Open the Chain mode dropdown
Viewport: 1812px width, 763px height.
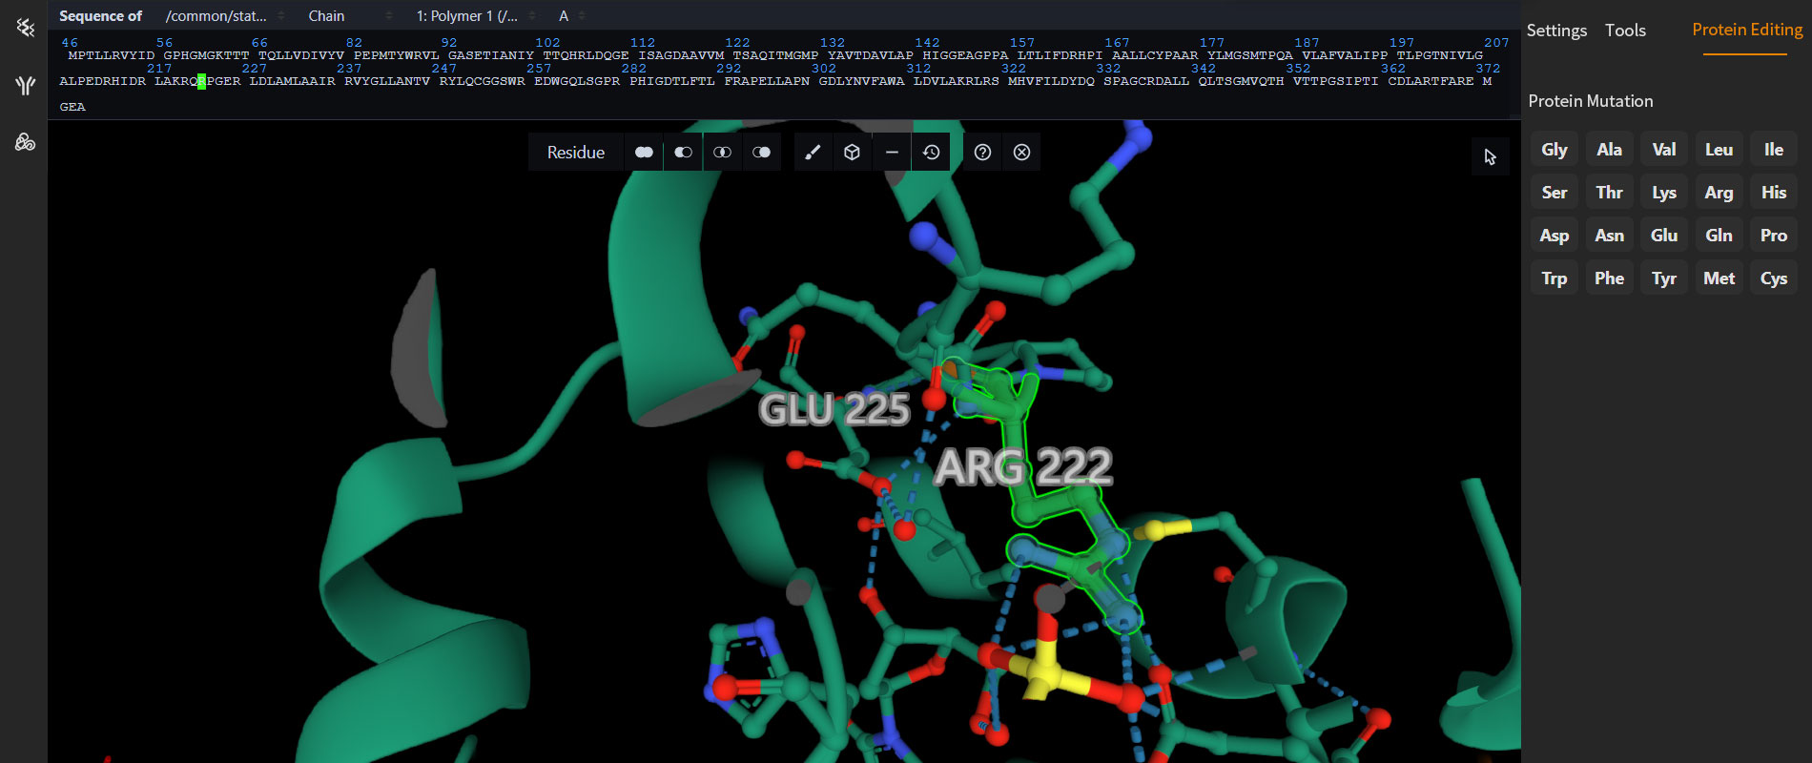349,16
